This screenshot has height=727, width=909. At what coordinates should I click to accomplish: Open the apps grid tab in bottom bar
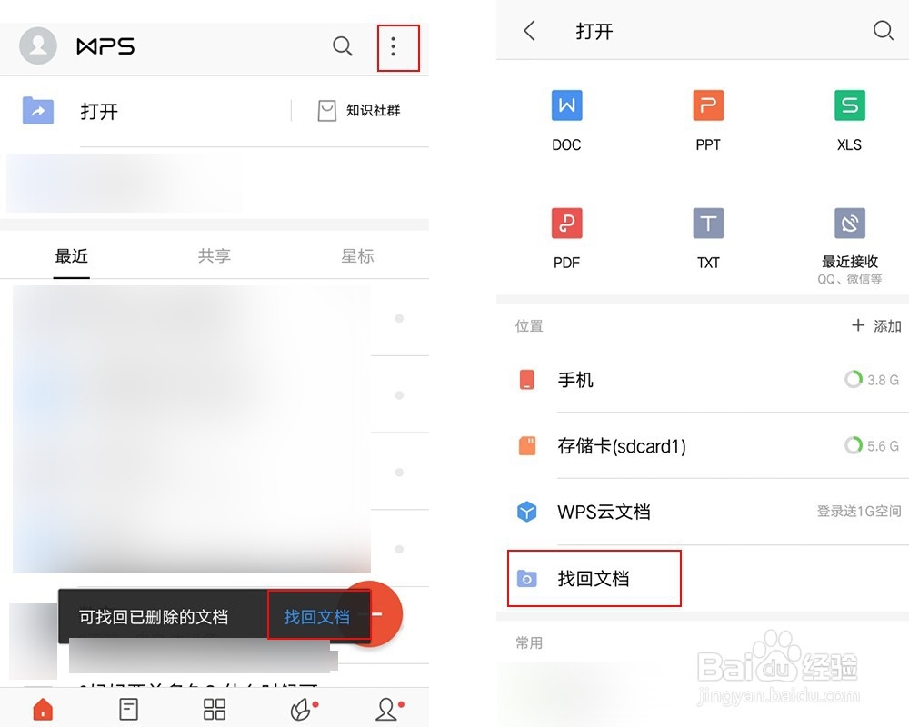215,709
